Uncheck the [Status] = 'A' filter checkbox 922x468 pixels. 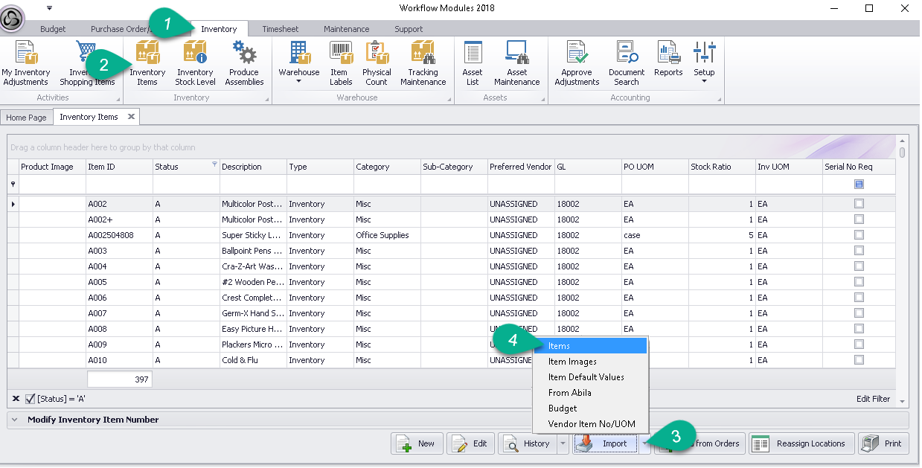31,399
